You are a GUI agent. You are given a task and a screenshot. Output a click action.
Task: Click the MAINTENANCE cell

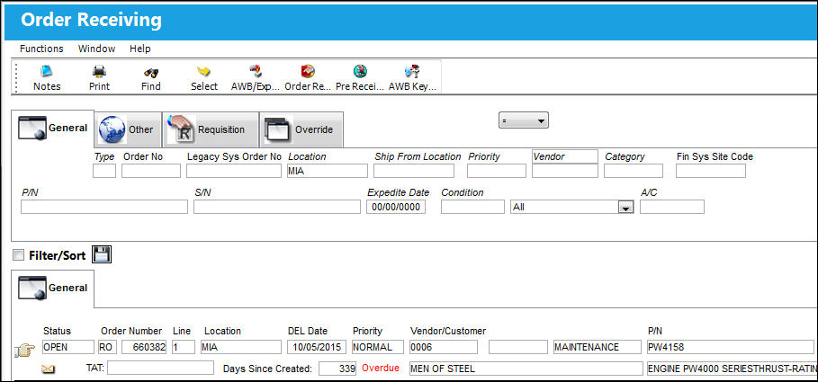[x=598, y=347]
